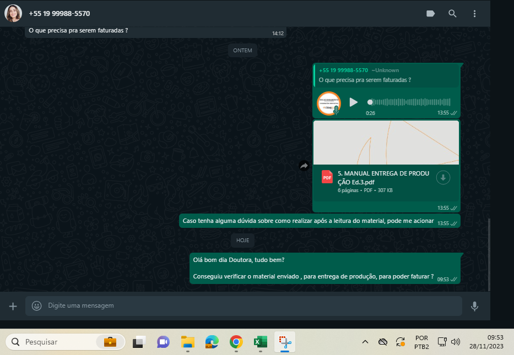Search within this conversation

click(452, 14)
